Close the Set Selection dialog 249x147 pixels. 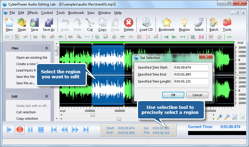coord(206,56)
